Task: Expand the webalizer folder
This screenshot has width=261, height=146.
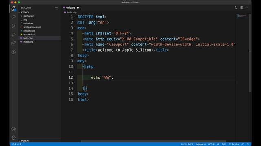Action: click(x=28, y=24)
